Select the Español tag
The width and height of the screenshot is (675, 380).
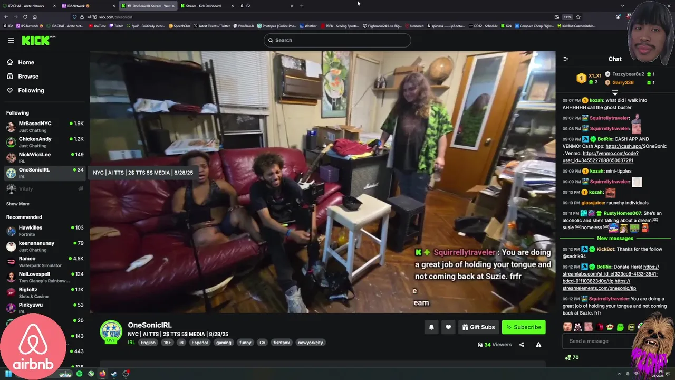(199, 343)
